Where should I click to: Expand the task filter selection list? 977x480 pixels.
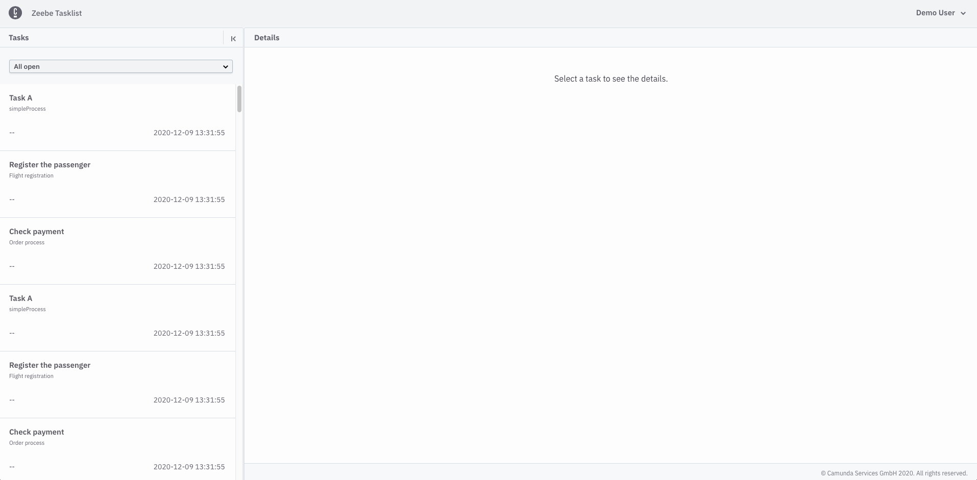pyautogui.click(x=120, y=66)
